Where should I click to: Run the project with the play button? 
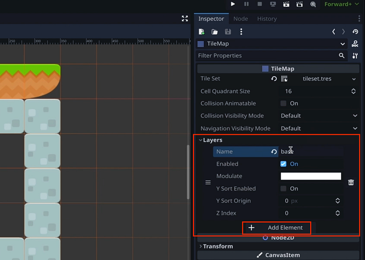[233, 4]
